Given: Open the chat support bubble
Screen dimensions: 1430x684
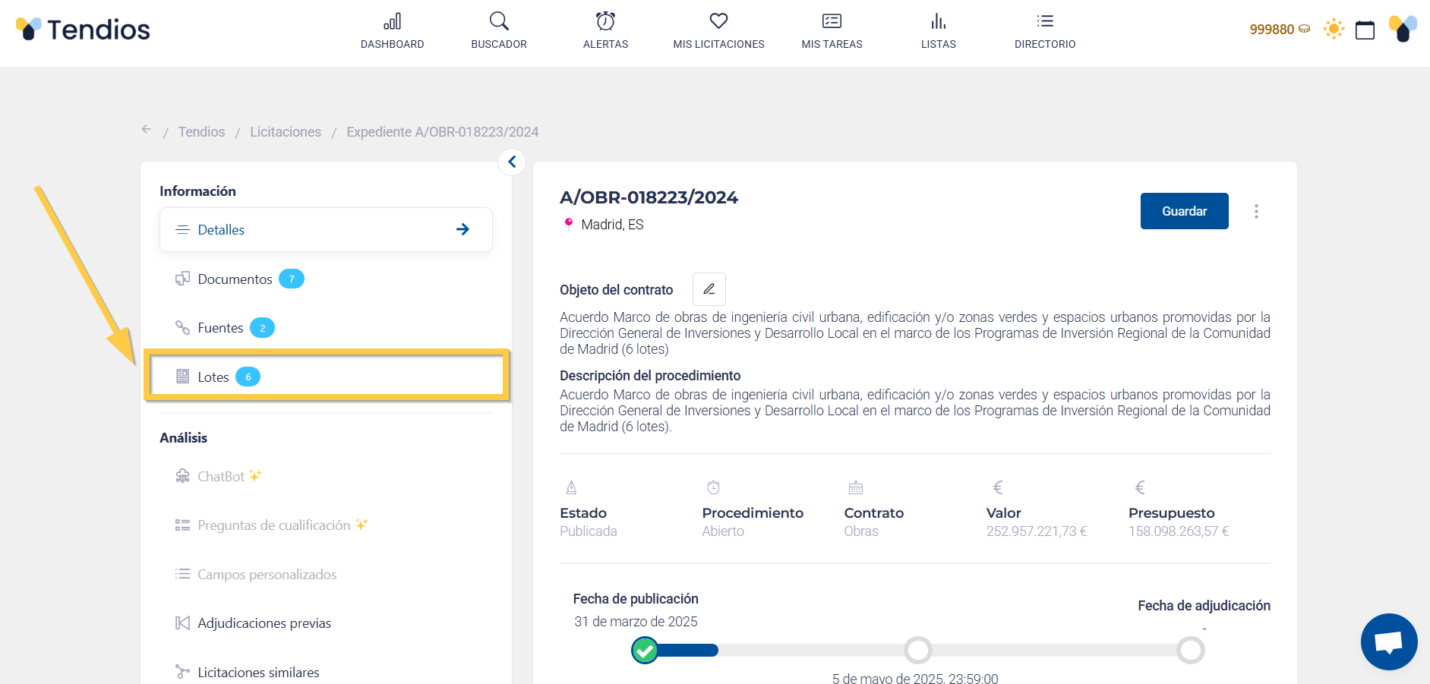Looking at the screenshot, I should point(1388,641).
